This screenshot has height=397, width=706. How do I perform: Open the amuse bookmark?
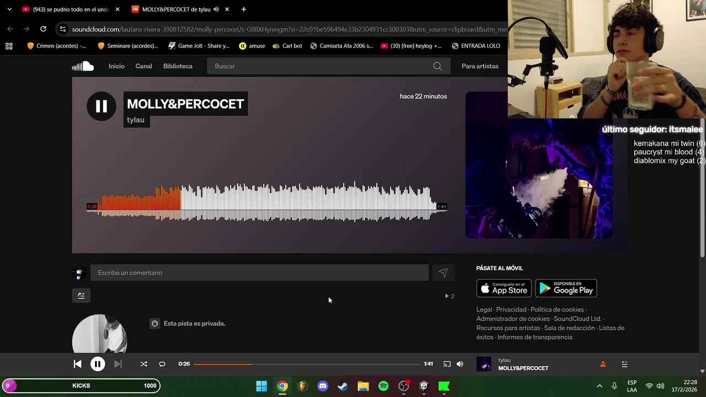[x=252, y=46]
